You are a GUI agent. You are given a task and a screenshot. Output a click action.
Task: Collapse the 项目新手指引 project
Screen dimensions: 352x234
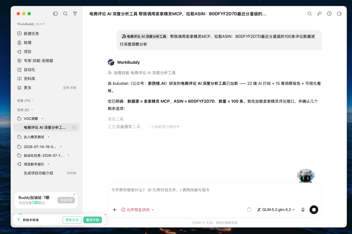[49, 164]
